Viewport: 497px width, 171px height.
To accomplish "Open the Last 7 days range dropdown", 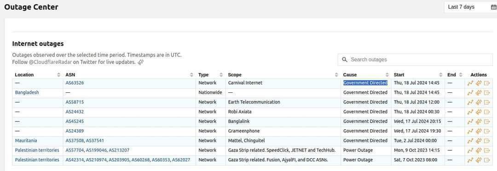I will click(470, 7).
